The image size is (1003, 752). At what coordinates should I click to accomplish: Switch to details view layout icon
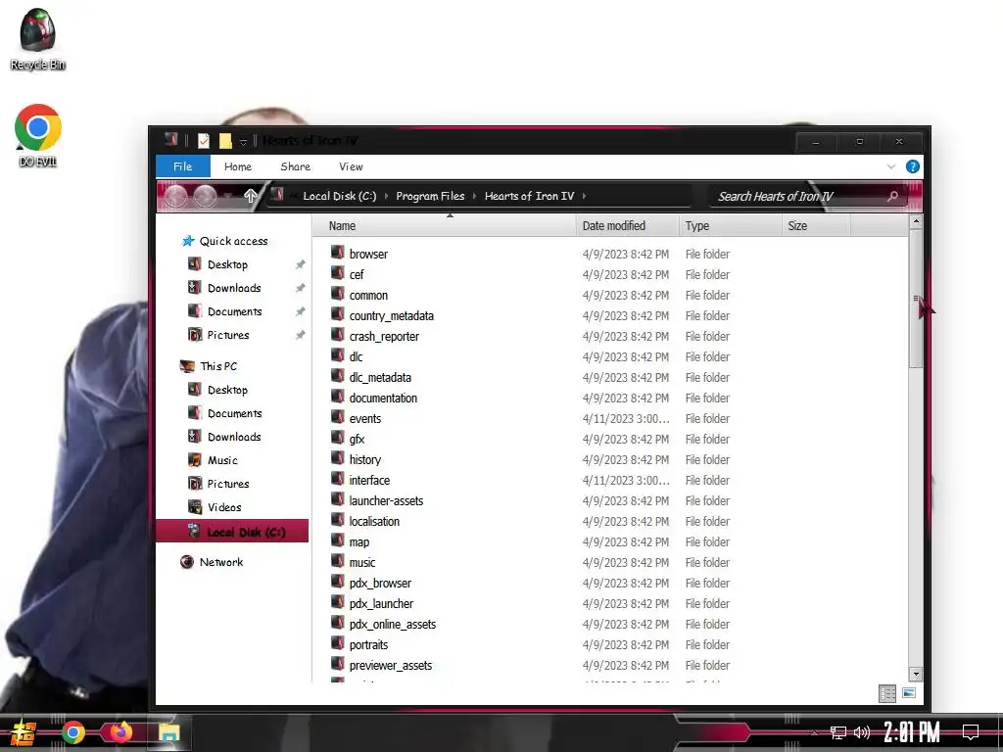887,693
